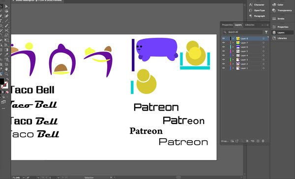Image resolution: width=295 pixels, height=179 pixels.
Task: Switch to the Properties tab
Action: [227, 25]
